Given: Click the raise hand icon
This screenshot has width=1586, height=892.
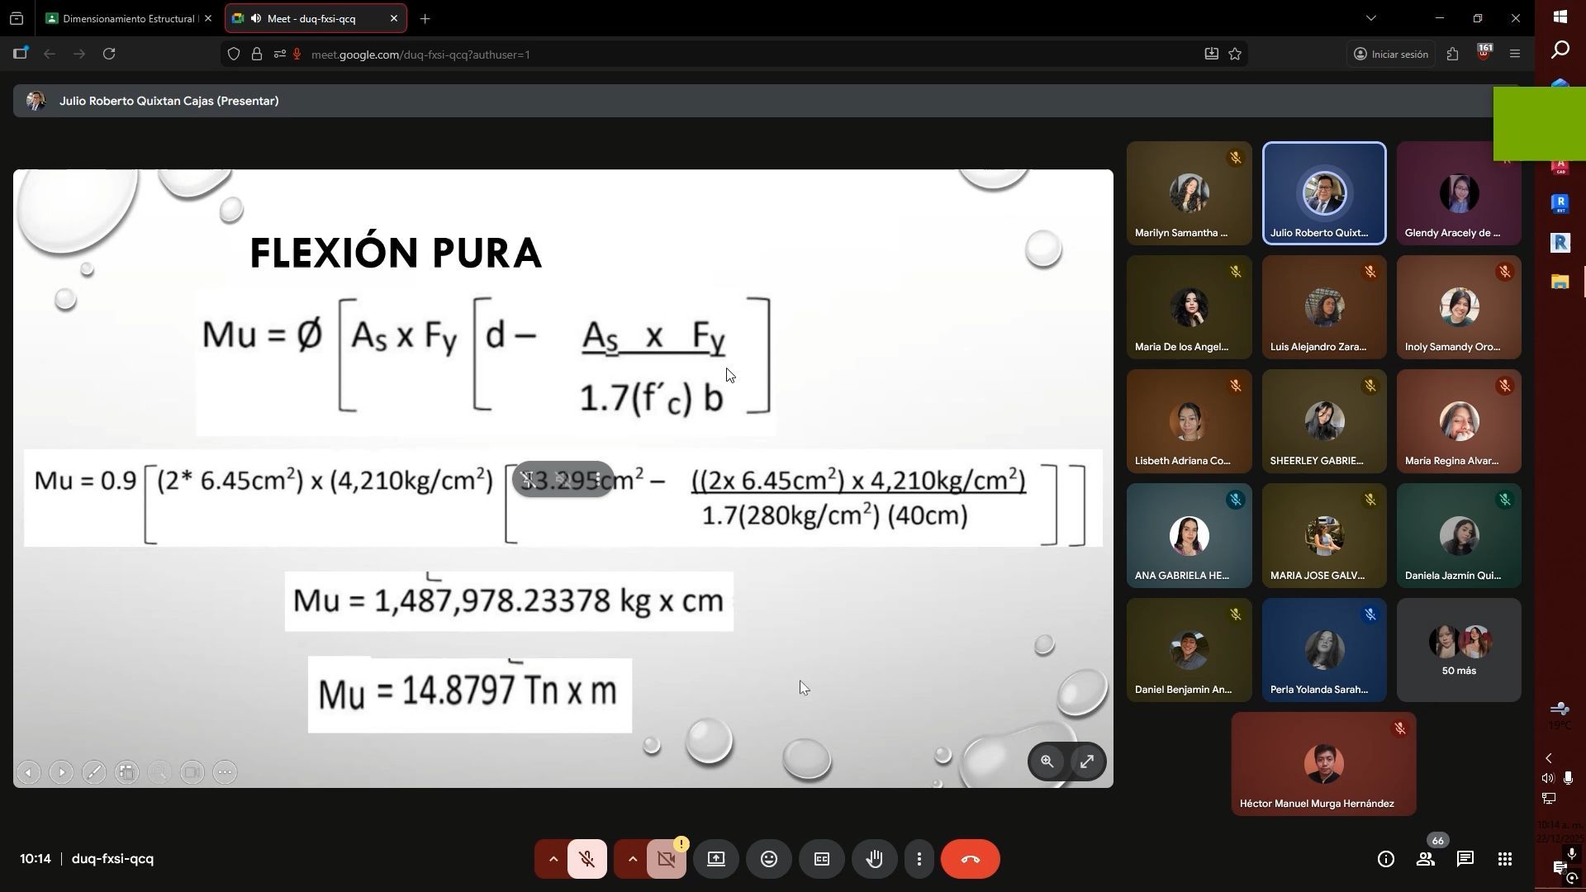Looking at the screenshot, I should click(x=874, y=859).
